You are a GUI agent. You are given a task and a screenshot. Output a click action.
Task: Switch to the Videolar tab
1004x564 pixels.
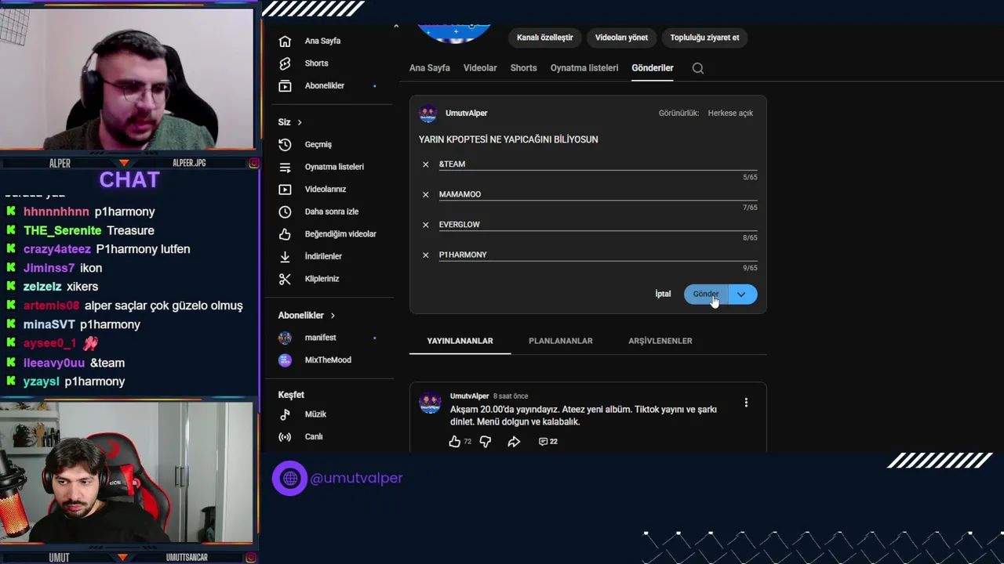[480, 68]
